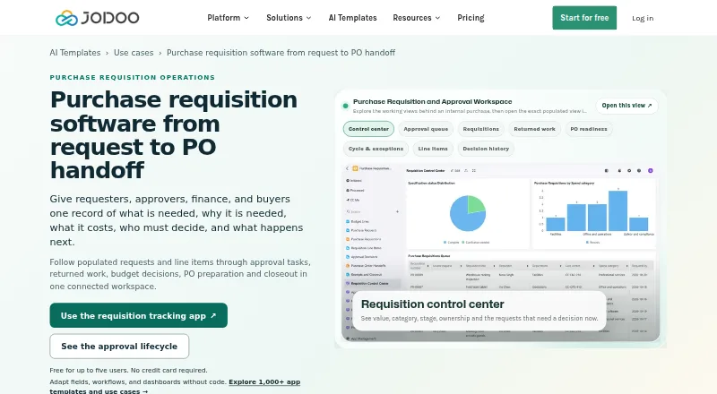Click the Start for free button

[x=584, y=18]
